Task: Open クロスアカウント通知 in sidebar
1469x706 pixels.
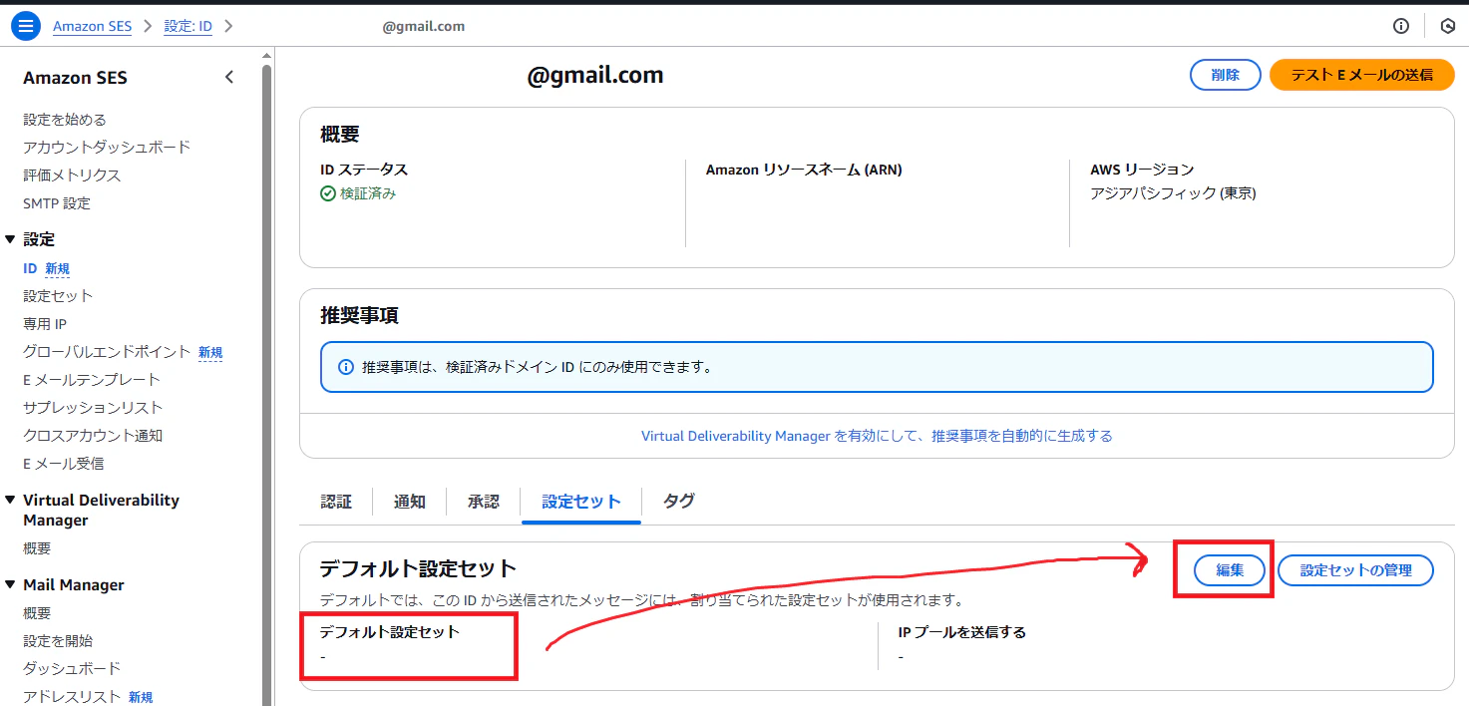Action: (93, 436)
